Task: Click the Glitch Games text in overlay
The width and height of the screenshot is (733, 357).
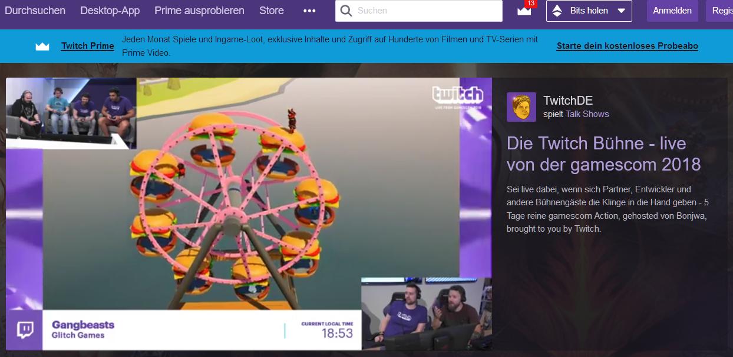Action: 78,335
